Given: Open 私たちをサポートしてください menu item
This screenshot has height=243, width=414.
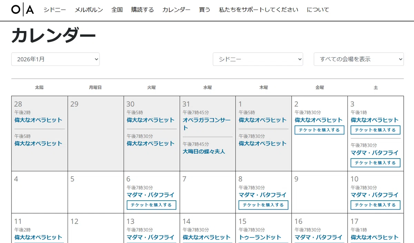Looking at the screenshot, I should [x=258, y=10].
